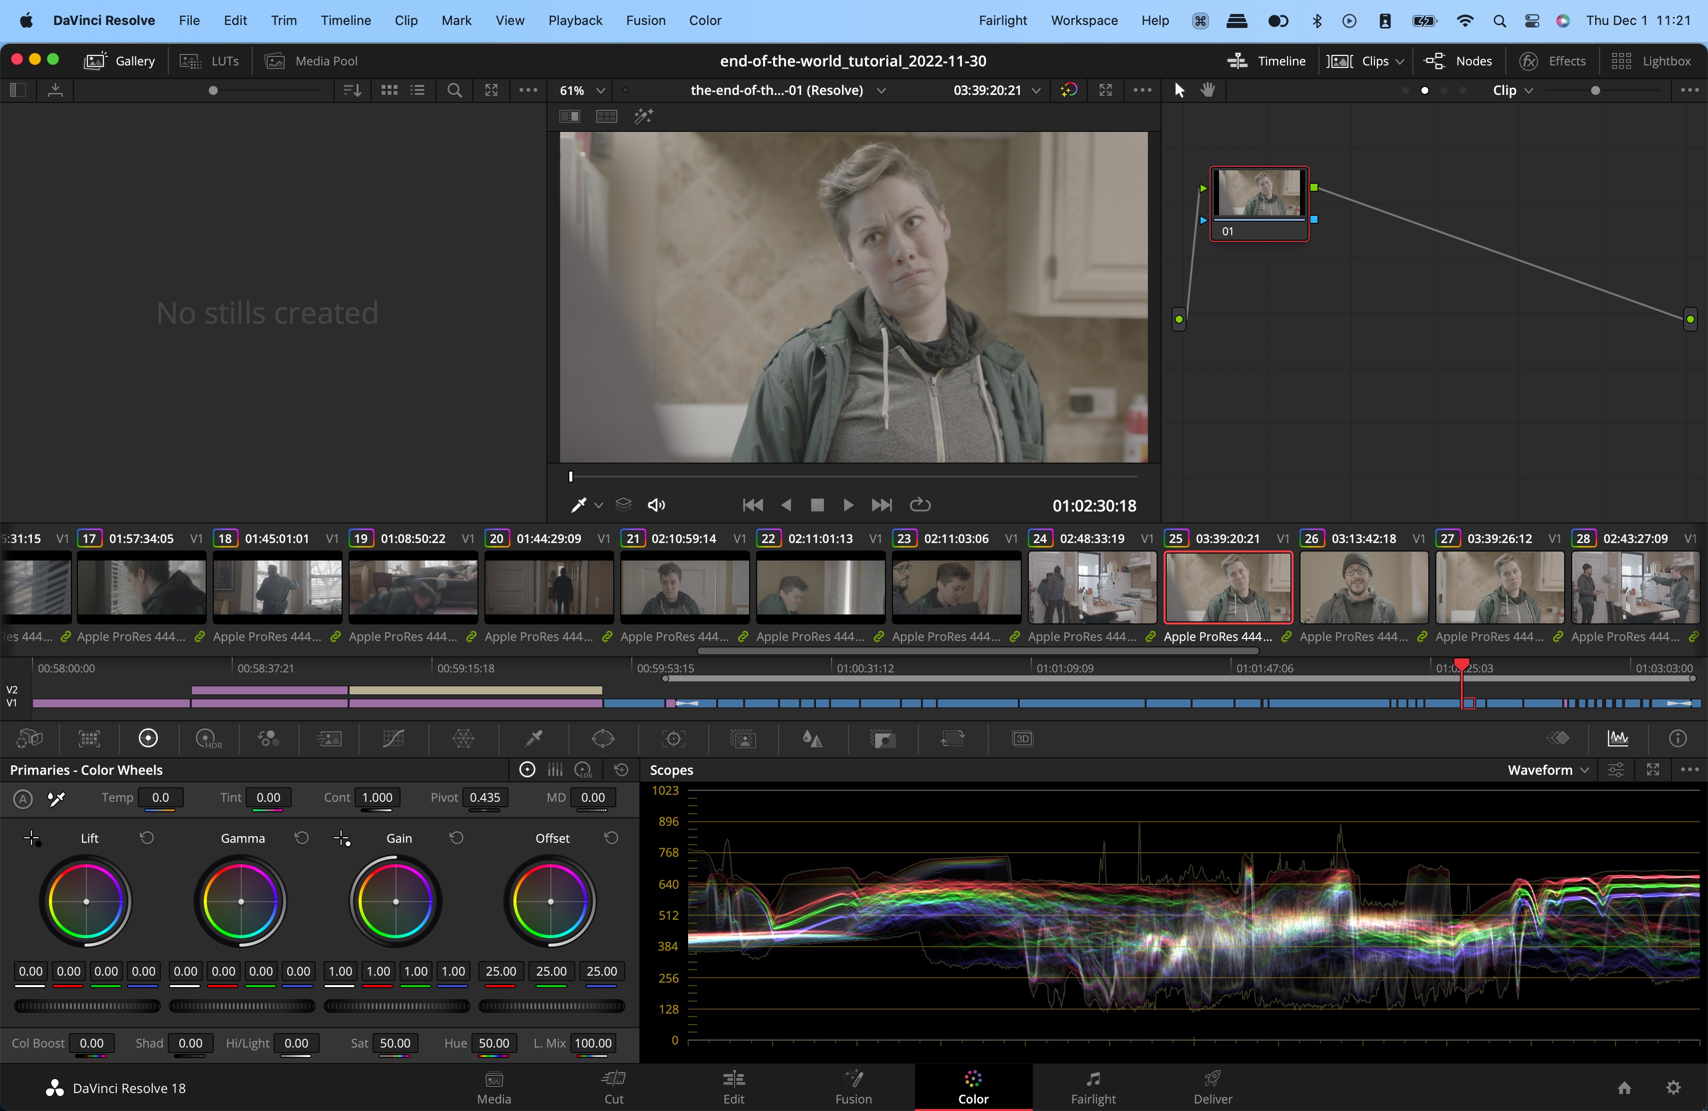
Task: Select node 01 in node editor
Action: click(x=1260, y=204)
